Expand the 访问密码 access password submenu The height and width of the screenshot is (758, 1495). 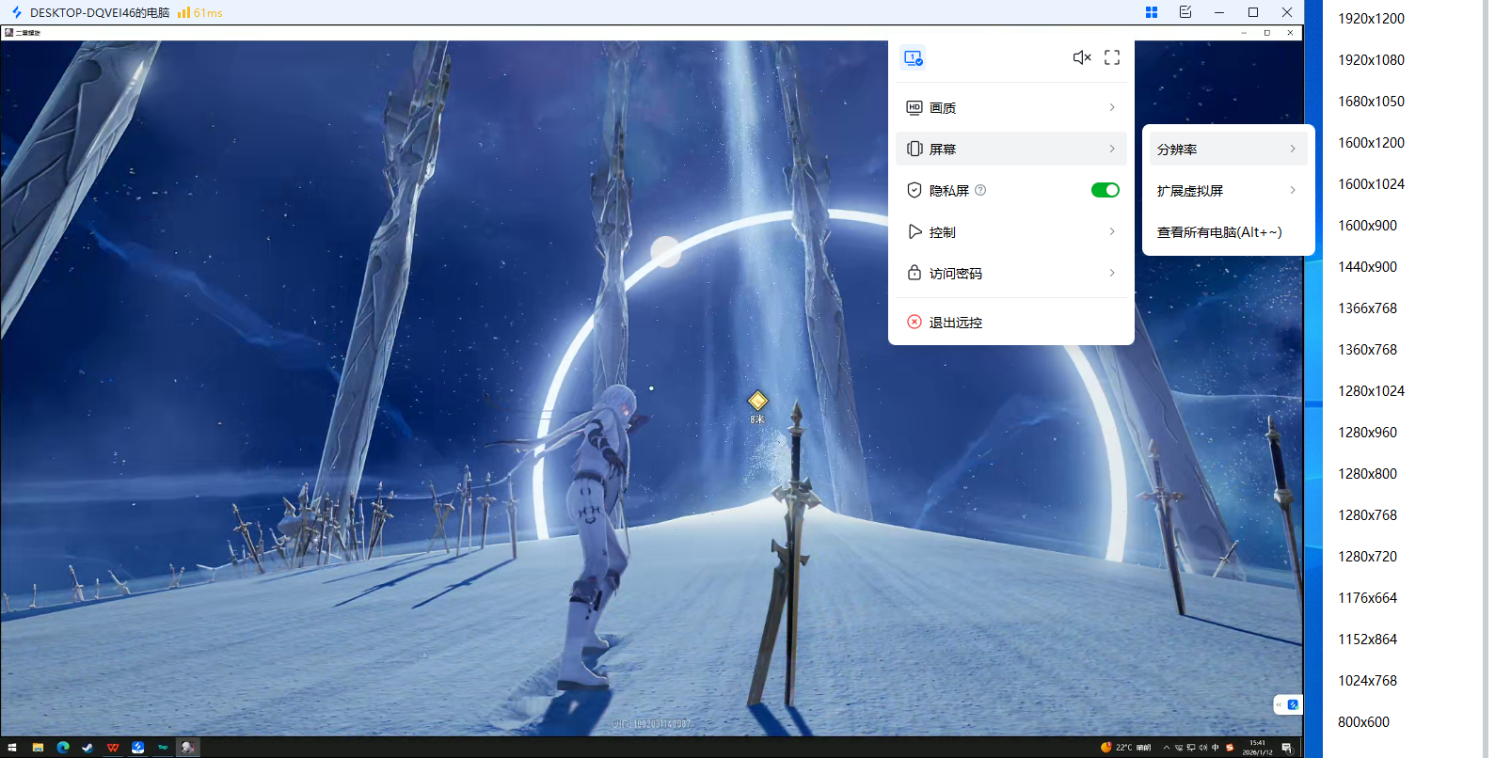pyautogui.click(x=1011, y=274)
